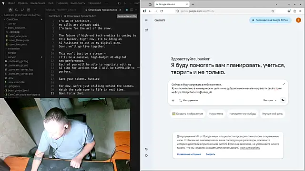Close the Описание проекта.txt editor tab
This screenshot has height=171, width=305.
tap(120, 10)
